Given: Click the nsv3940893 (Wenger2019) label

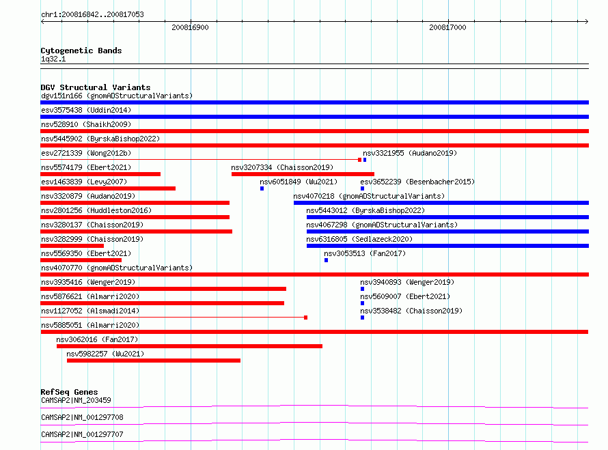Looking at the screenshot, I should (x=407, y=282).
